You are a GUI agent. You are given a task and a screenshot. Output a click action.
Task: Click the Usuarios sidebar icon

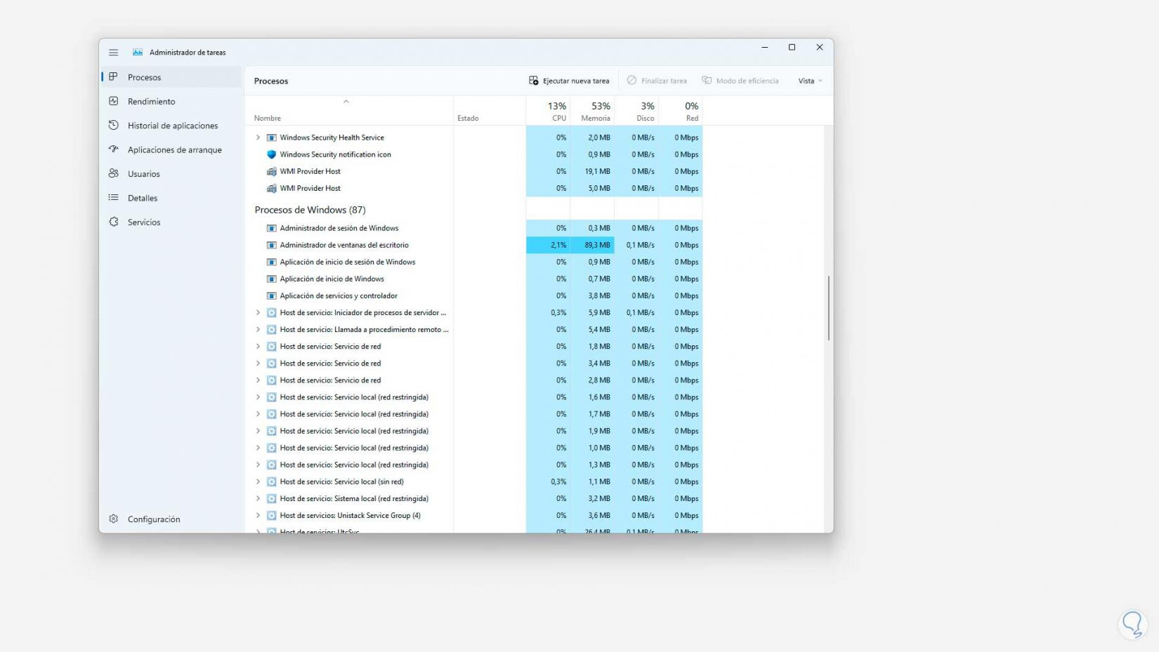[114, 173]
